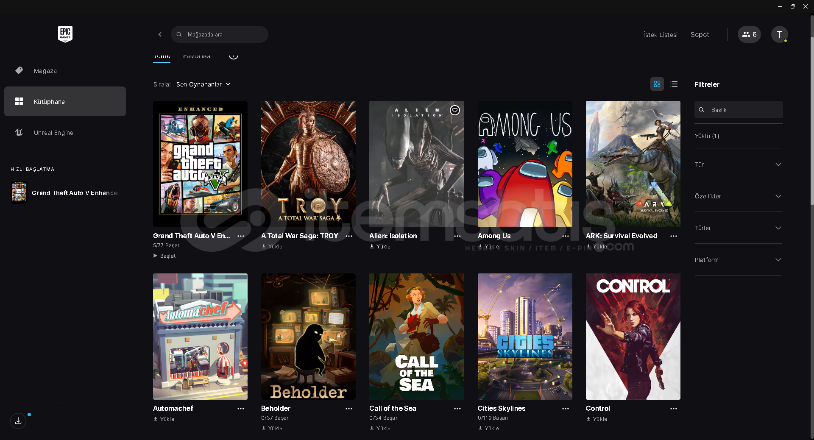
Task: Open Unreal Engine in the sidebar
Action: tap(65, 133)
